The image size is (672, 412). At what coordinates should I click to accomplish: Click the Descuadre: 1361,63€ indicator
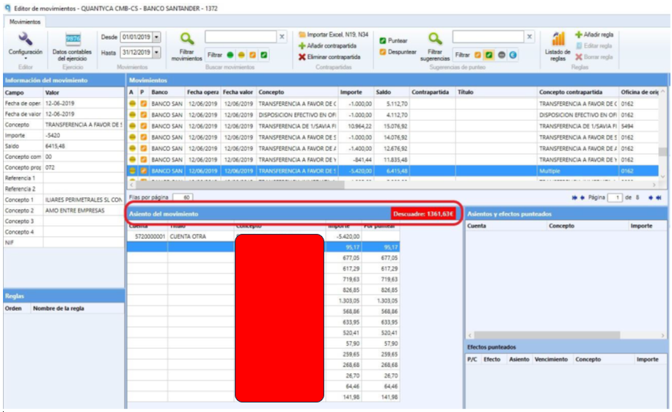tap(423, 214)
